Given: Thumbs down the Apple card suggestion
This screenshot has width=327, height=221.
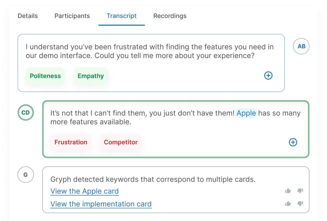Looking at the screenshot, I should (x=300, y=191).
